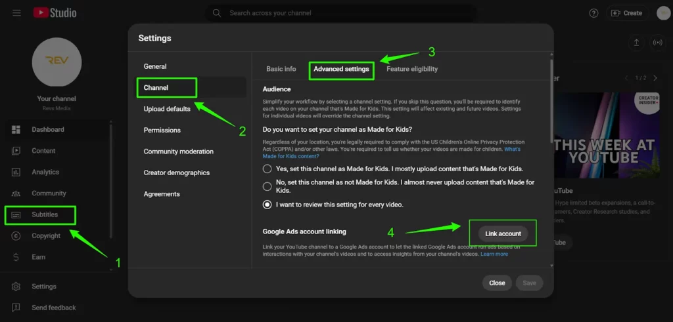Click the Send feedback label
Viewport: 673px width, 322px height.
click(x=54, y=308)
